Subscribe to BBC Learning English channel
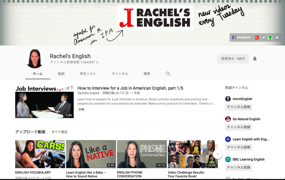 [x=239, y=167]
